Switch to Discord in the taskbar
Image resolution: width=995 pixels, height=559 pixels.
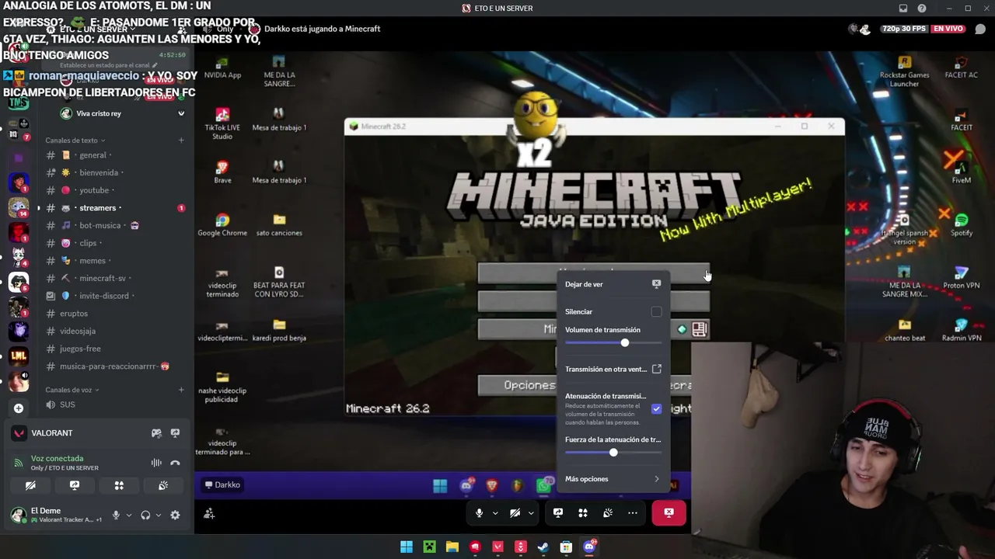[x=589, y=547]
